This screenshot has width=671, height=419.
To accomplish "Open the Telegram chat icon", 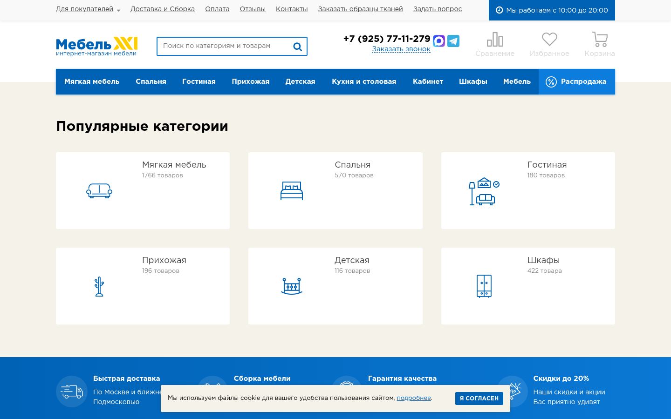I will pos(453,41).
